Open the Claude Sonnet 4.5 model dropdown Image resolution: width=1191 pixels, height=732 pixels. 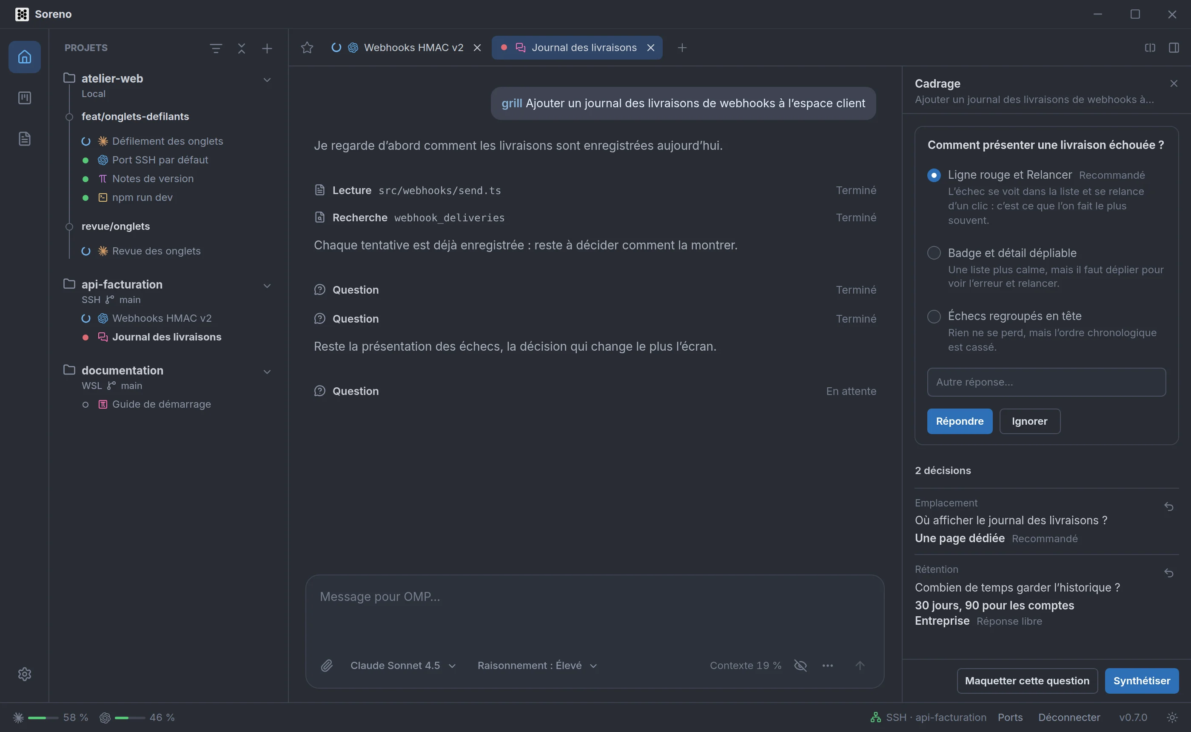coord(403,666)
